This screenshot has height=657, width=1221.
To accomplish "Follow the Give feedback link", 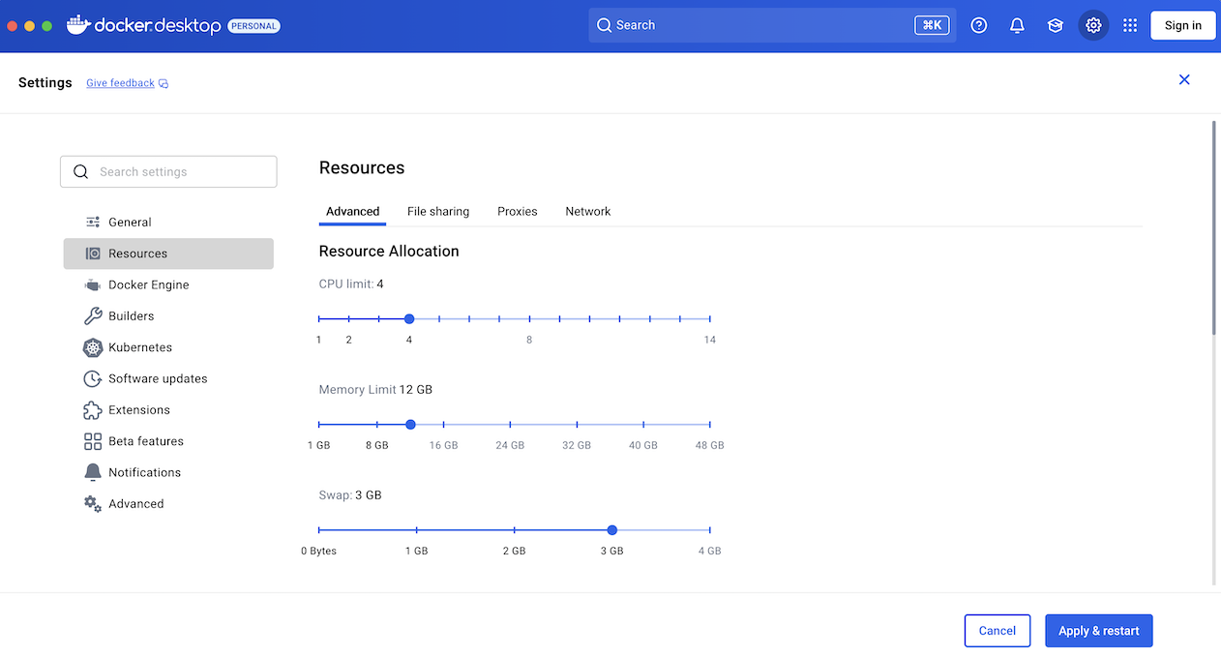I will pos(120,83).
